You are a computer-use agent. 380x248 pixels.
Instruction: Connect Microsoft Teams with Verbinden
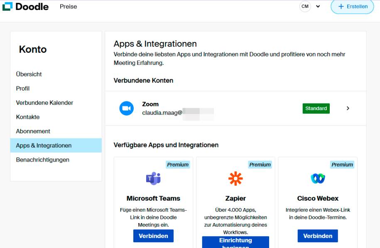pos(153,236)
